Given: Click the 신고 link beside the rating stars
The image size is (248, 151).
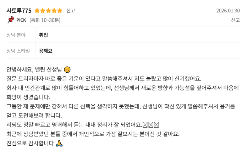Looking at the screenshot, I should click(71, 11).
